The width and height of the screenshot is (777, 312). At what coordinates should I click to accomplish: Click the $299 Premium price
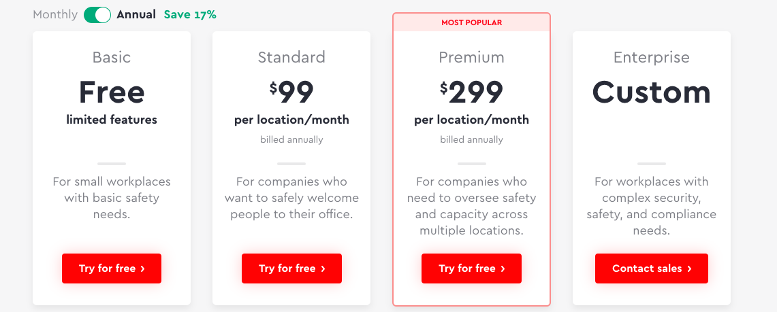tap(472, 92)
